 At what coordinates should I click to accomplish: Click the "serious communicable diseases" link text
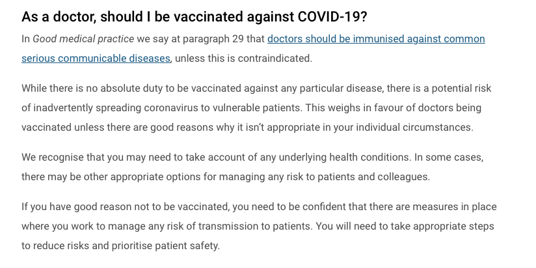click(96, 59)
